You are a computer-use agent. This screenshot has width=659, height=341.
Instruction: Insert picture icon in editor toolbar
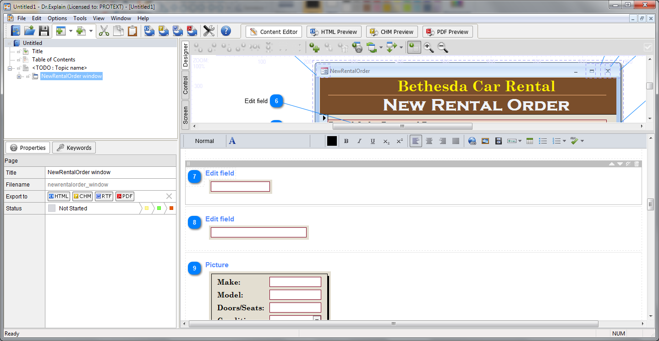[x=485, y=141]
